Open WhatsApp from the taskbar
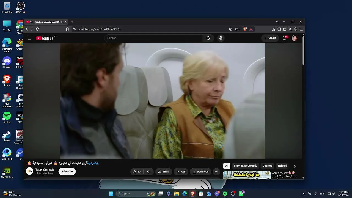The image size is (352, 198). click(x=241, y=194)
